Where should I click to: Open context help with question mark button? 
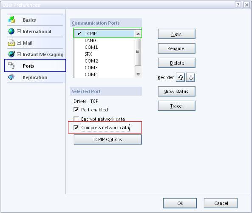coord(238,5)
